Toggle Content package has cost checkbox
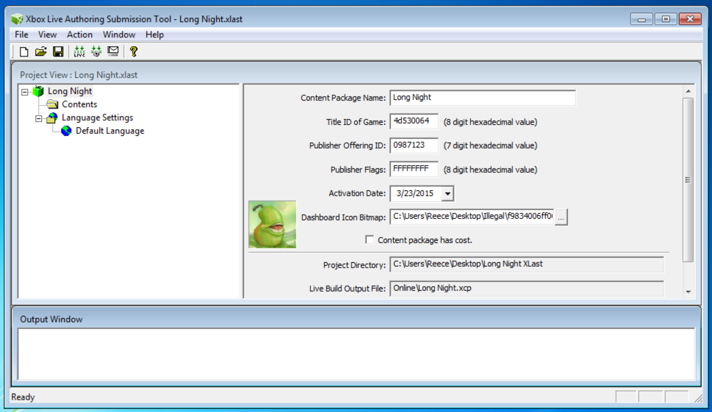 click(x=370, y=239)
